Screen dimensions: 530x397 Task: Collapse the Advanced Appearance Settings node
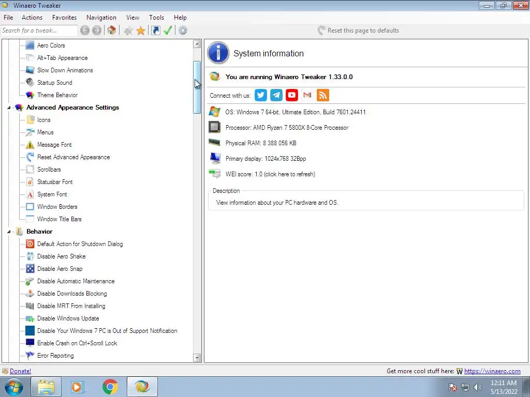pyautogui.click(x=9, y=108)
